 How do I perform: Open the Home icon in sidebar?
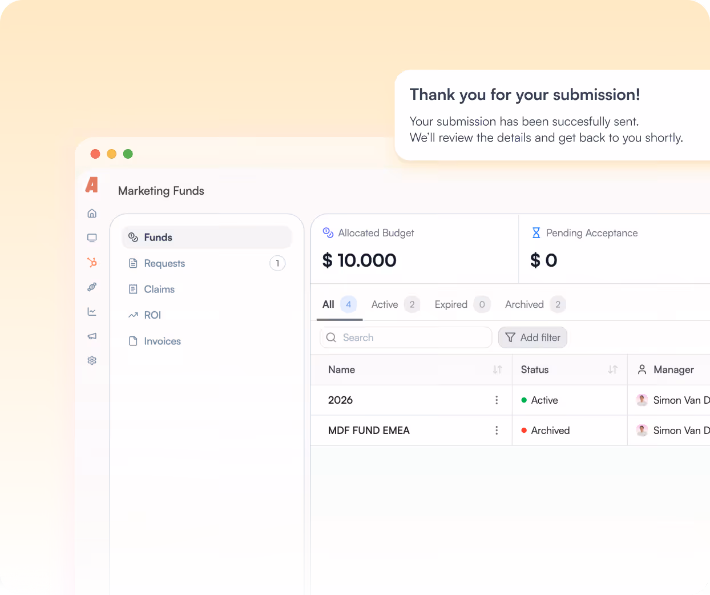click(x=92, y=213)
